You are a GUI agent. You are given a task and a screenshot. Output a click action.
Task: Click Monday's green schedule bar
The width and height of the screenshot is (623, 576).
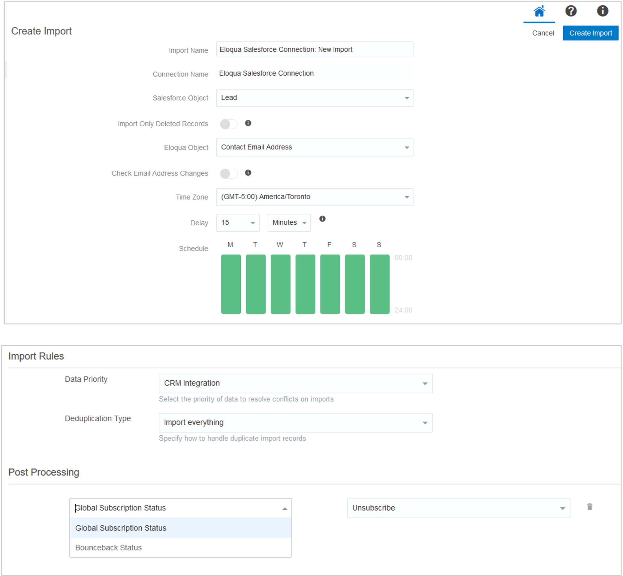[x=231, y=284]
